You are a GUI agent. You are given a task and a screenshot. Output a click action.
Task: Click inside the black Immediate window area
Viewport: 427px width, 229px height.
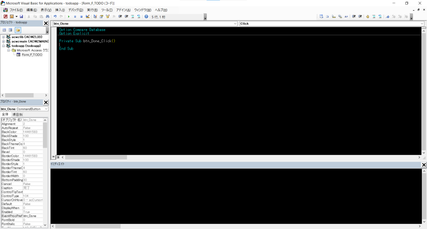(236, 196)
